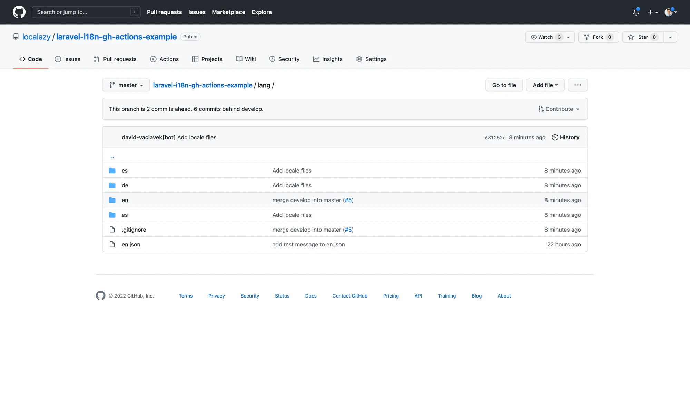Image resolution: width=690 pixels, height=399 pixels.
Task: Open commit History clock icon
Action: click(555, 137)
